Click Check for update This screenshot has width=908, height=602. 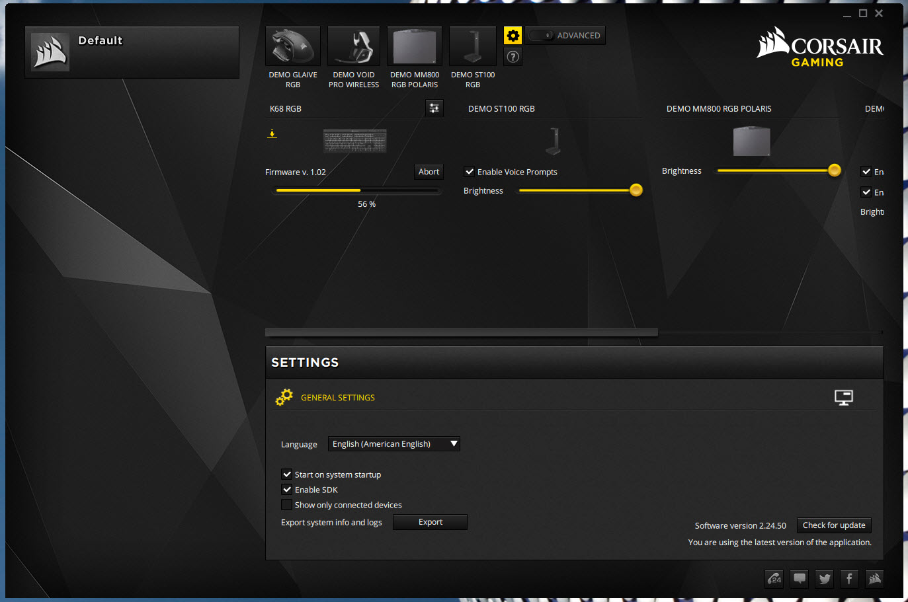pos(834,525)
